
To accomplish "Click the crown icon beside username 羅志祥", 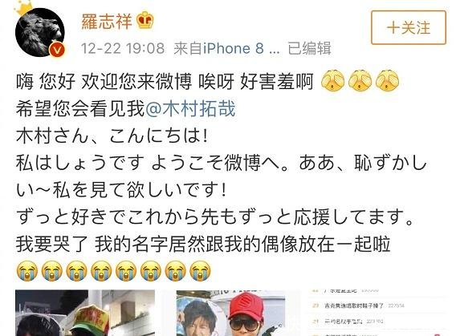I will [145, 20].
